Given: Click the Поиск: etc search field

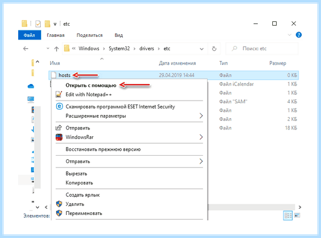Looking at the screenshot, I should click(262, 49).
